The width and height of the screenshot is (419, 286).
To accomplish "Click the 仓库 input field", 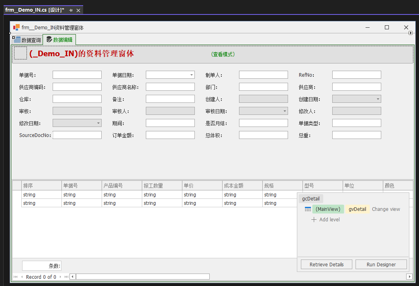I will 77,99.
